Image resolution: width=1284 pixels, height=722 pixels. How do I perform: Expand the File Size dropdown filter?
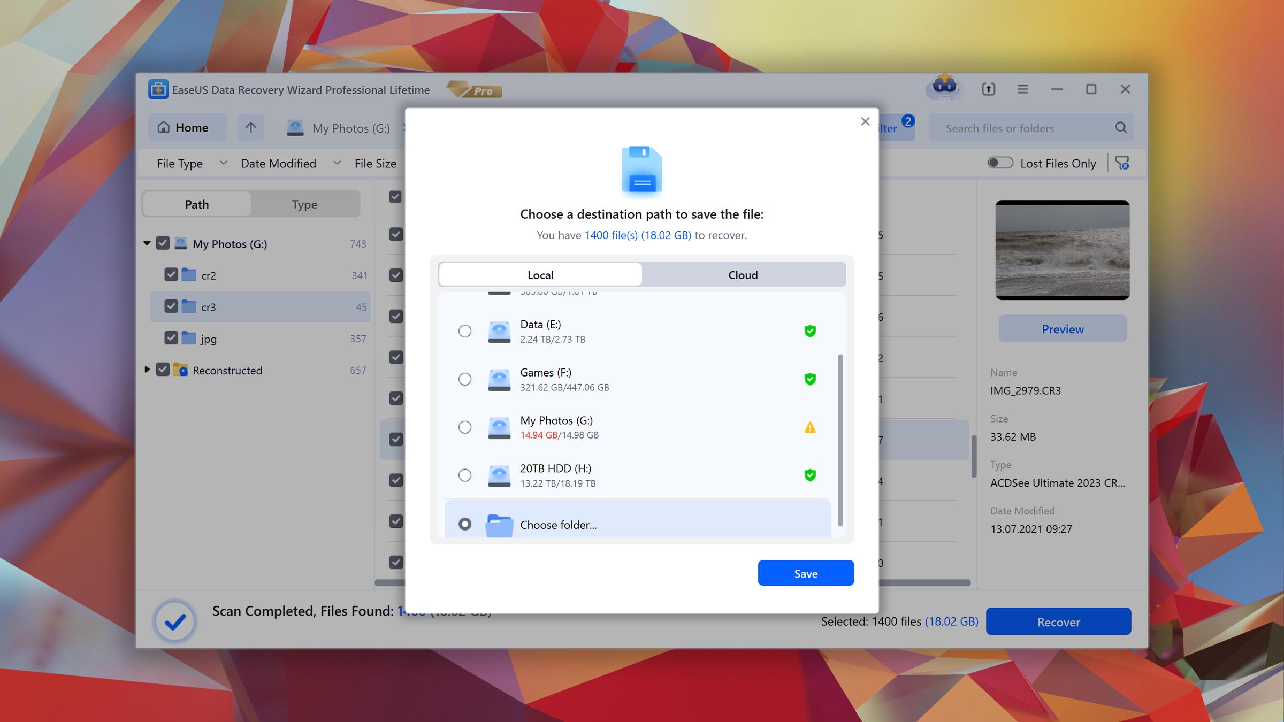point(384,163)
